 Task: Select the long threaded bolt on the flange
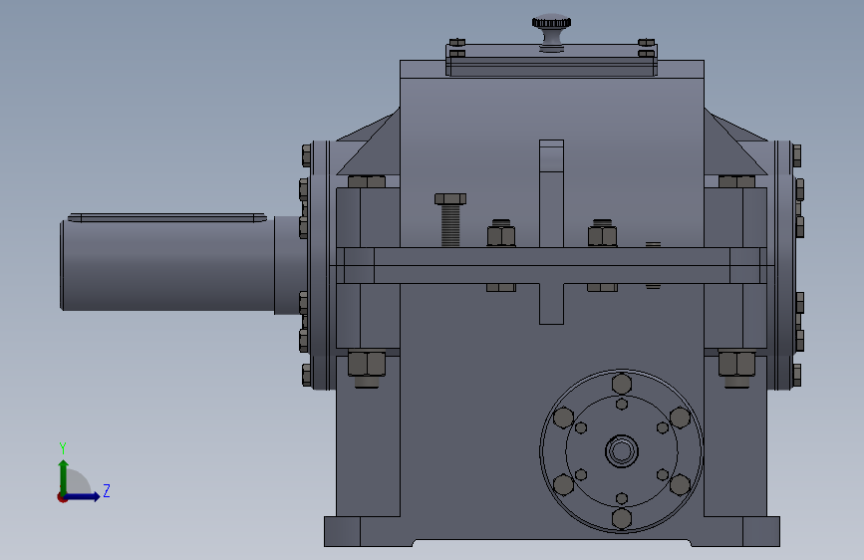click(x=450, y=219)
